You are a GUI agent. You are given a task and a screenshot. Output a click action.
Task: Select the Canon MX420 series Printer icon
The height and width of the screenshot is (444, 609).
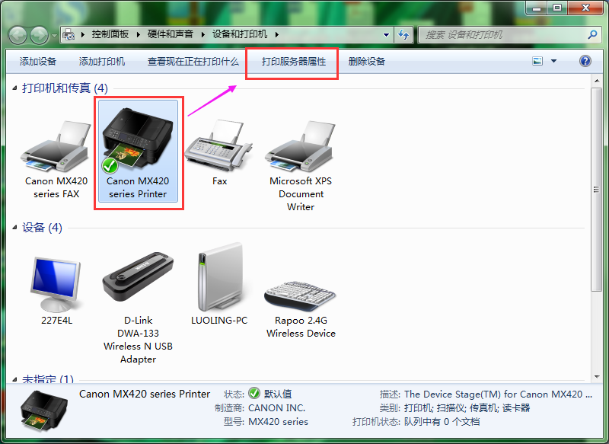[138, 141]
